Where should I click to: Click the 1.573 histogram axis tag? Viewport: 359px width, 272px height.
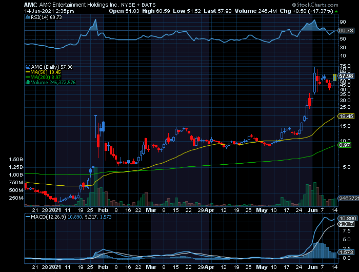(x=346, y=252)
